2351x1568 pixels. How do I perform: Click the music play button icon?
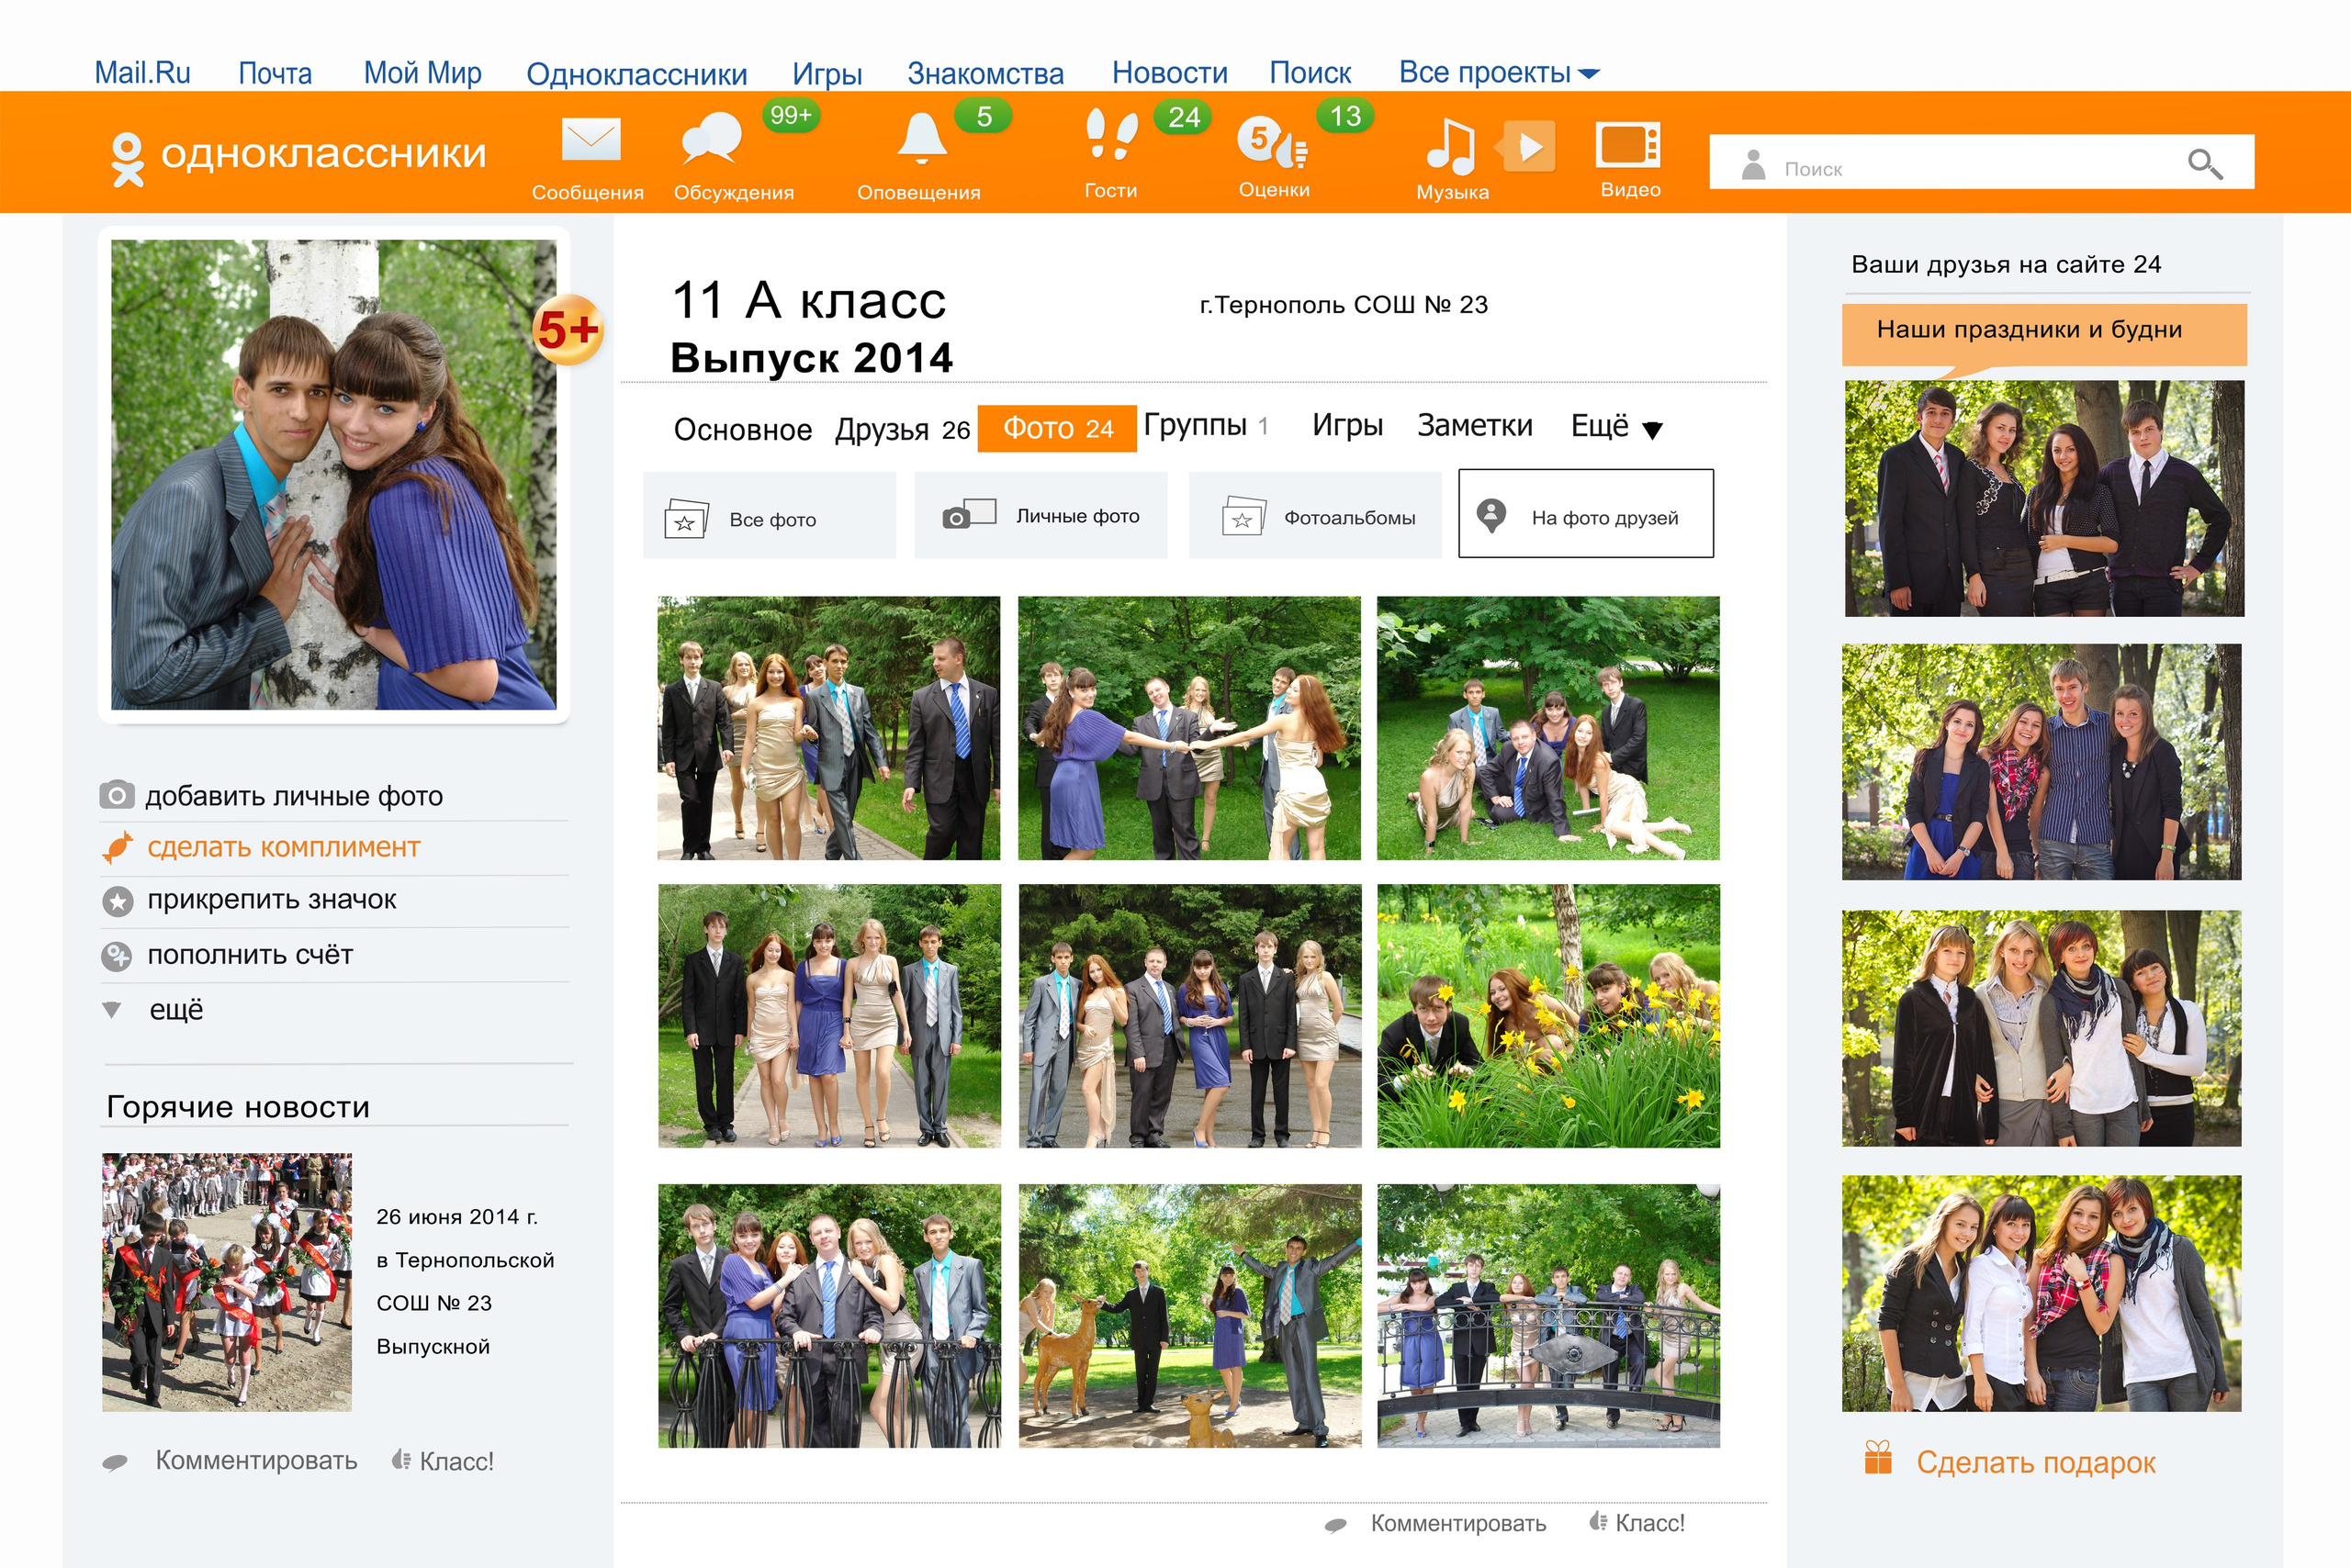click(x=1527, y=148)
